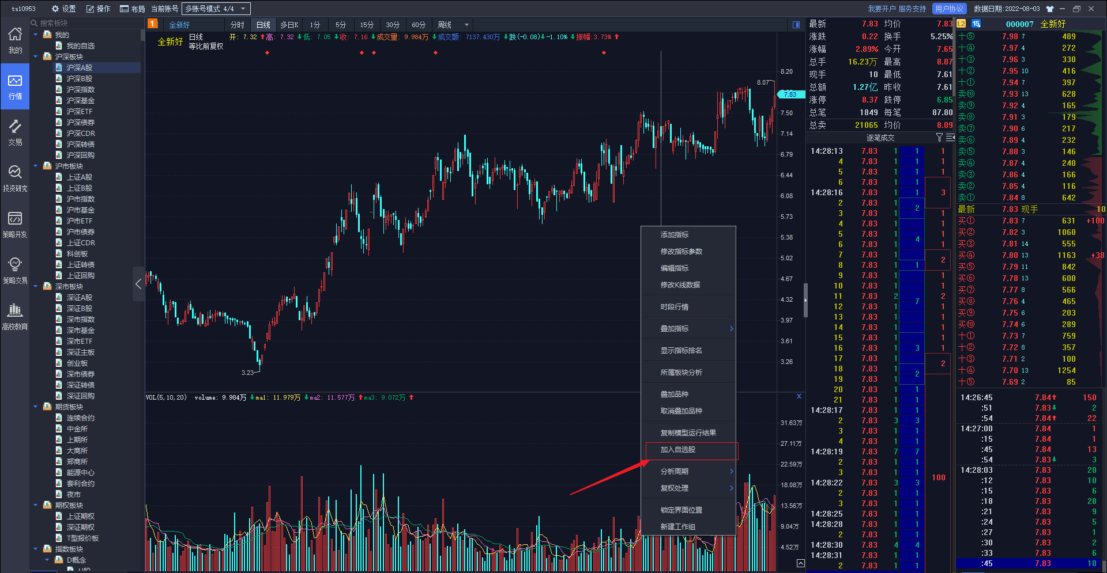Collapse the 沪深板块 tree node

click(x=36, y=56)
